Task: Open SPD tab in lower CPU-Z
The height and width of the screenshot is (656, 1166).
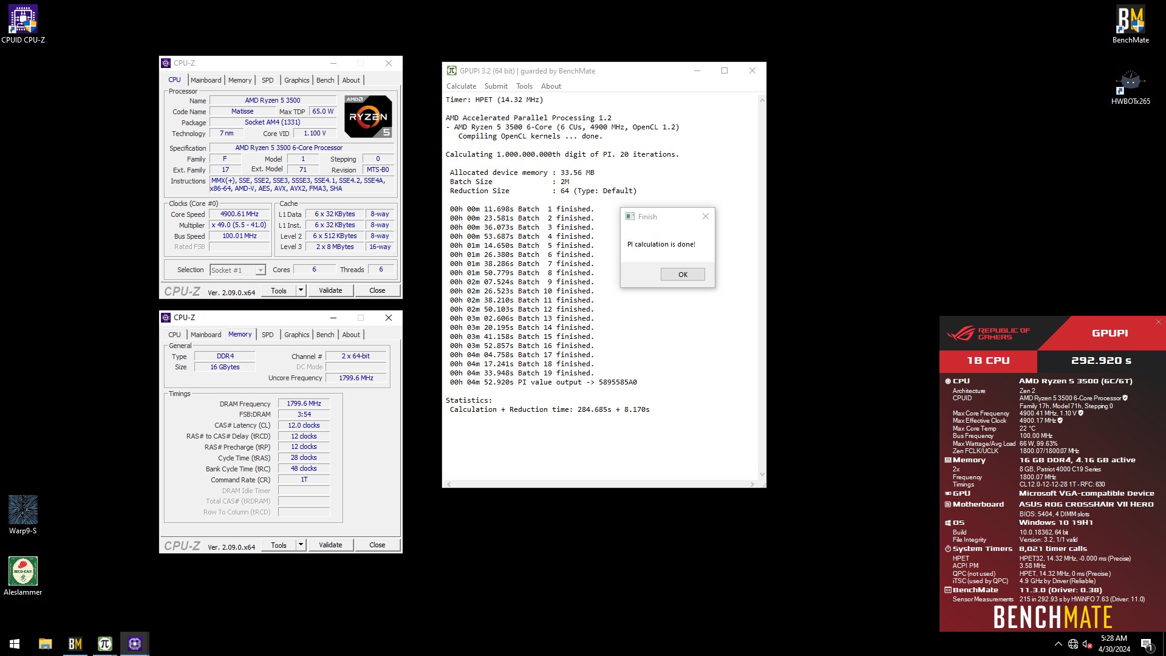Action: (x=268, y=335)
